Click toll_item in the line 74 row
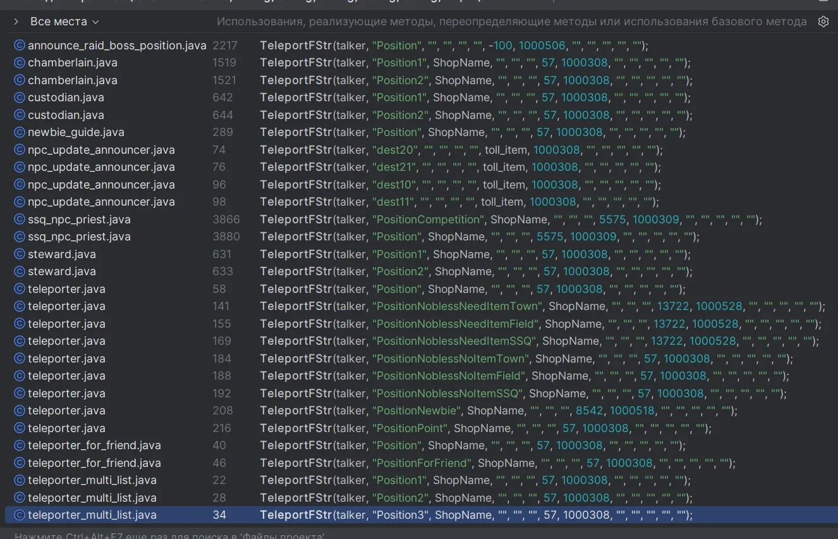 pos(506,150)
